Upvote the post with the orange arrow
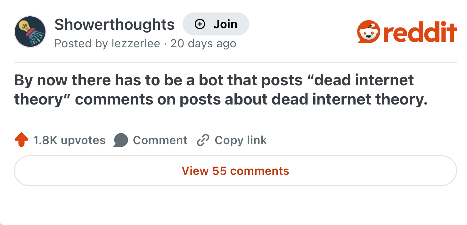467x225 pixels. click(x=21, y=140)
